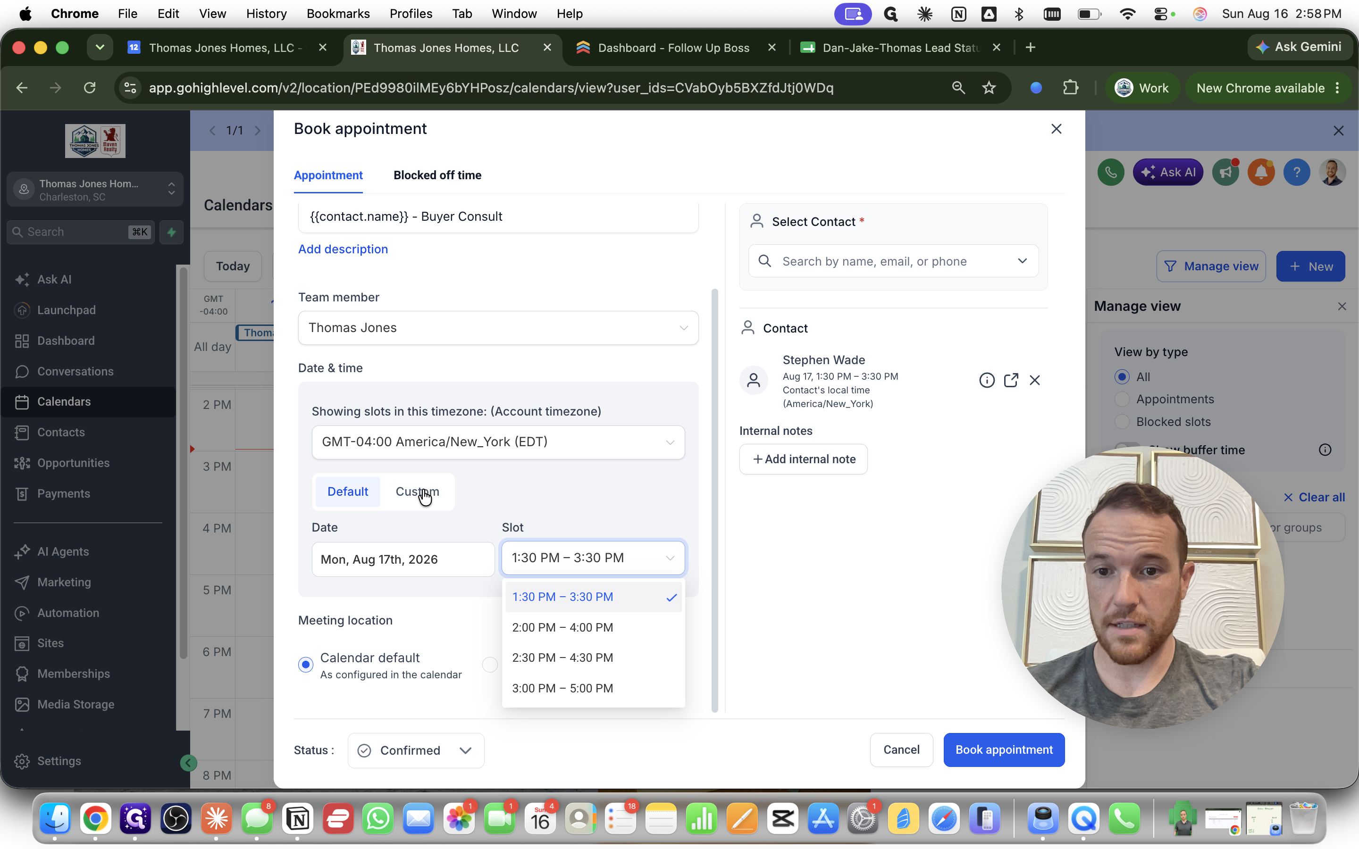
Task: Open Marketing in the sidebar
Action: coord(63,583)
